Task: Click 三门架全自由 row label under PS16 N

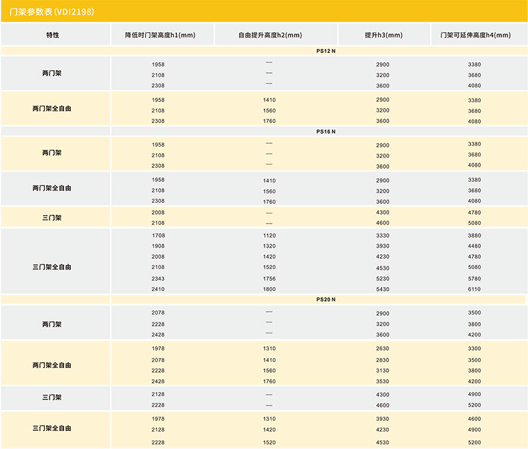Action: tap(52, 267)
